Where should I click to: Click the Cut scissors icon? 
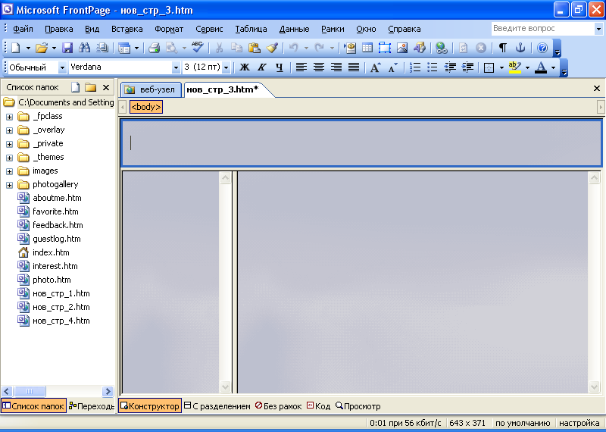[x=219, y=48]
